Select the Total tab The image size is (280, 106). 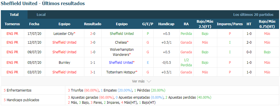[14, 15]
